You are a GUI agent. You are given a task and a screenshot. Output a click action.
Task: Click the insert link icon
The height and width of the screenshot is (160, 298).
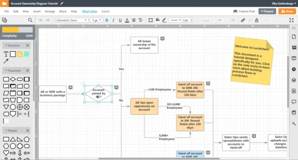[x=243, y=20]
